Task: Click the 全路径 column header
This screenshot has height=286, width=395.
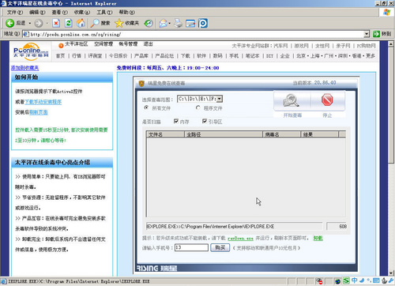Action: pyautogui.click(x=224, y=134)
